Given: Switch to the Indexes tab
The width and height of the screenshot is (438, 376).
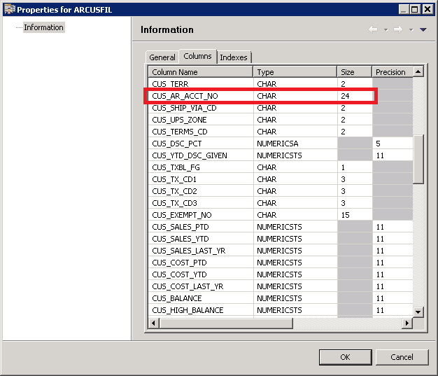Looking at the screenshot, I should [x=234, y=57].
